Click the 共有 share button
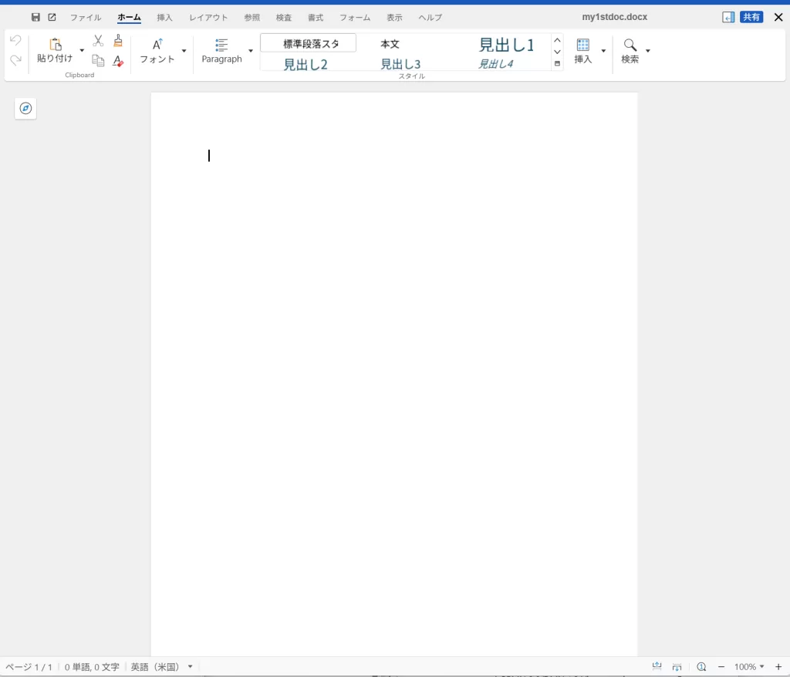 pyautogui.click(x=751, y=16)
